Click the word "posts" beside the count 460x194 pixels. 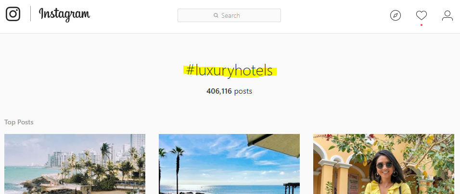click(243, 91)
